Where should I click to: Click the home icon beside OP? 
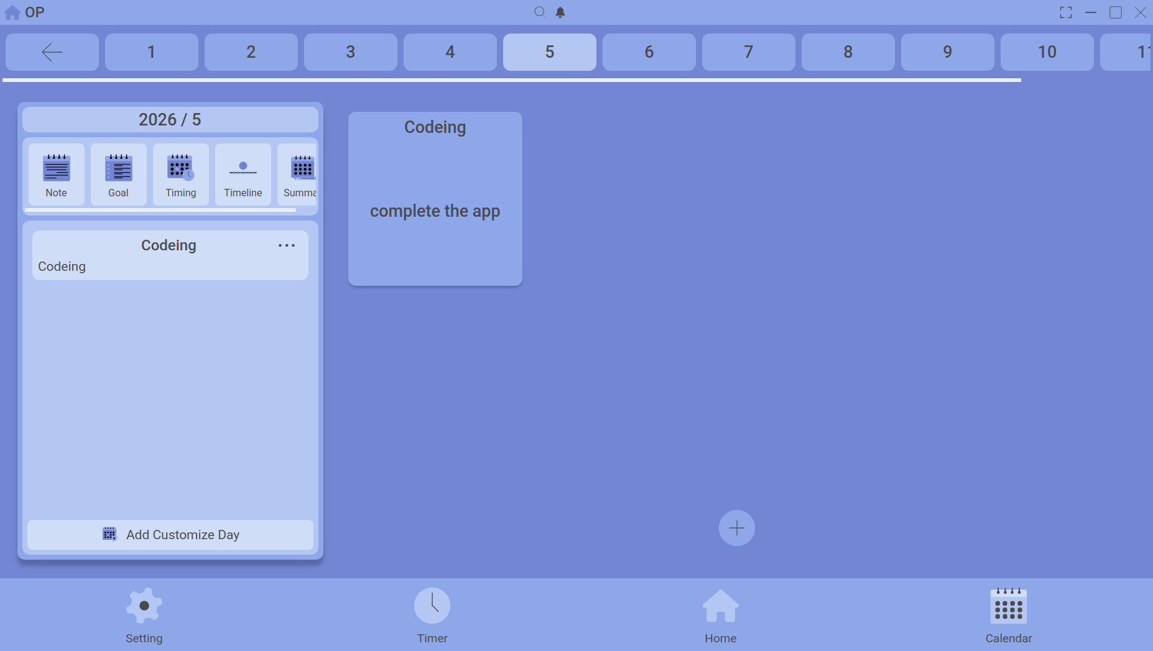[12, 12]
